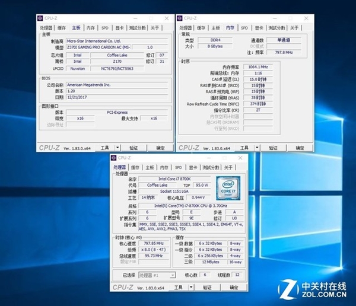Switch to 处理器 tab in mainboard window

46,28
